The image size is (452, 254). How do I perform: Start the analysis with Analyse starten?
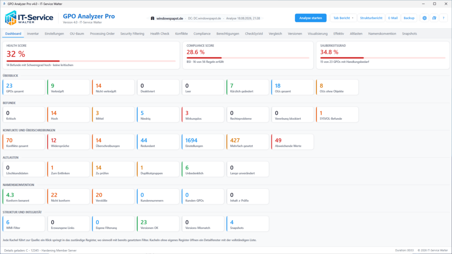pyautogui.click(x=310, y=18)
